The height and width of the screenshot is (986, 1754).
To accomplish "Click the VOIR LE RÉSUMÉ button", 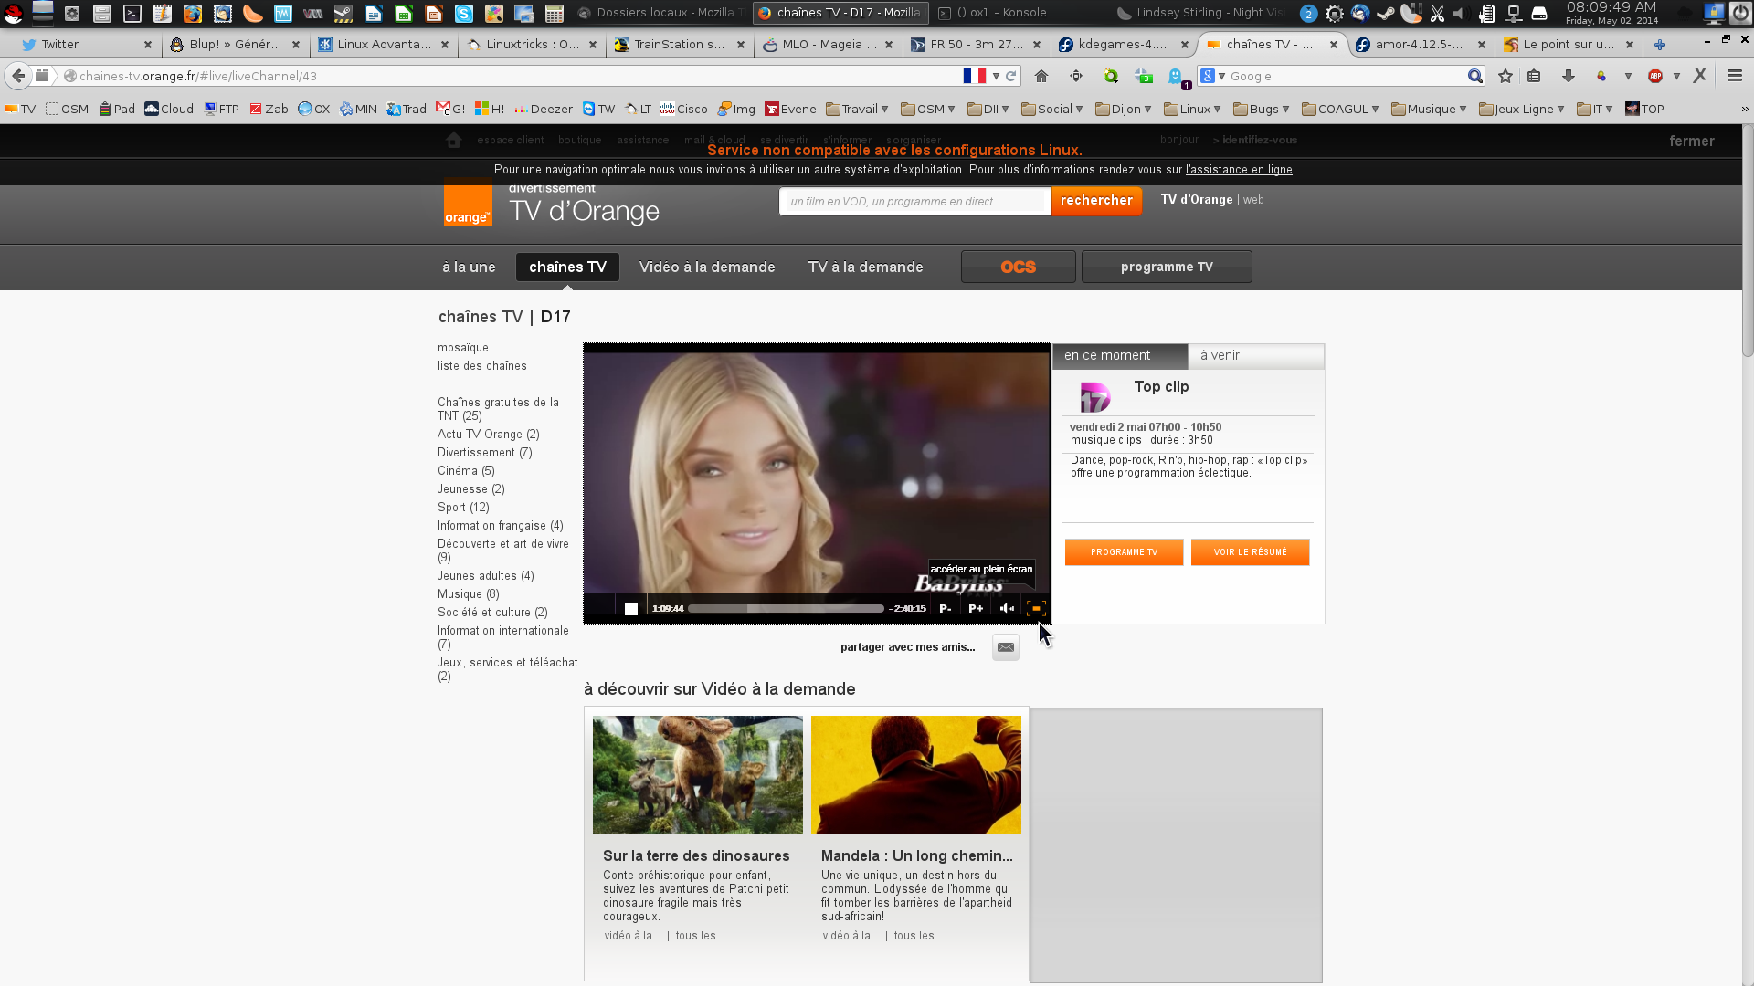I will pos(1250,552).
